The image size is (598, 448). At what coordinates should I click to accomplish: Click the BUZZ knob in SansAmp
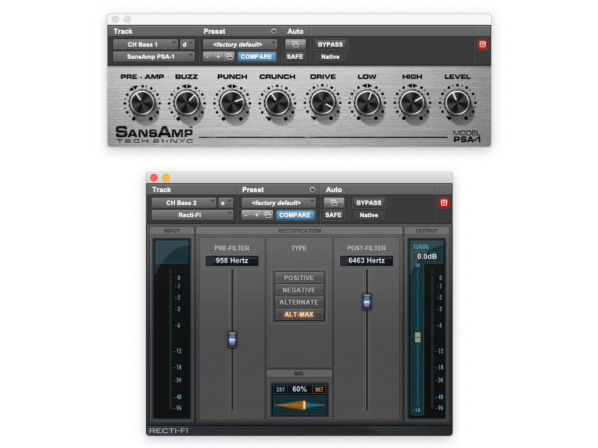point(186,103)
